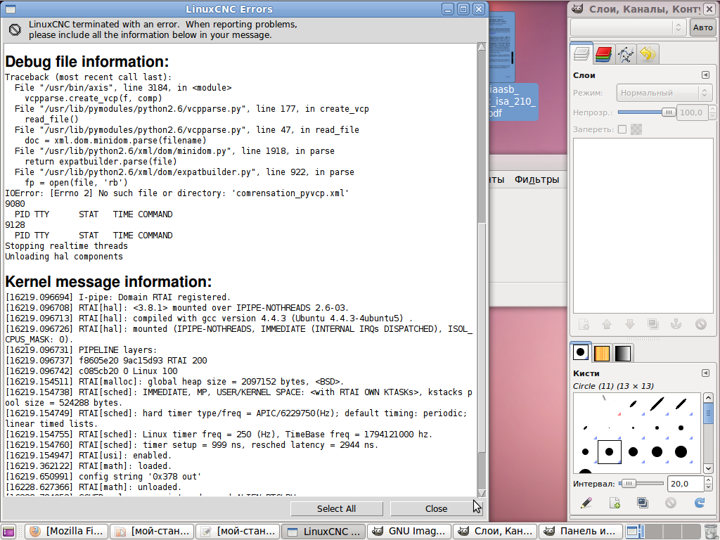This screenshot has height=540, width=720.
Task: Open the Слои panel configuration menu arrow
Action: [x=705, y=75]
